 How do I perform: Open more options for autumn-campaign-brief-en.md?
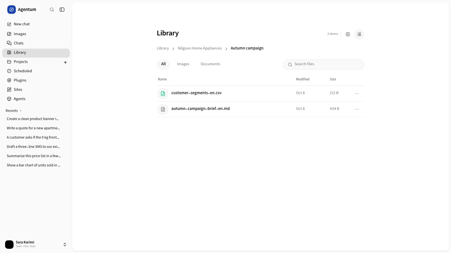357,109
